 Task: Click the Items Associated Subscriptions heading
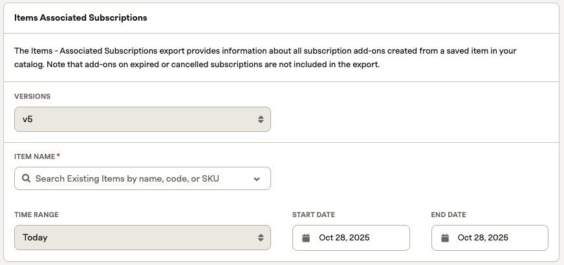point(81,18)
